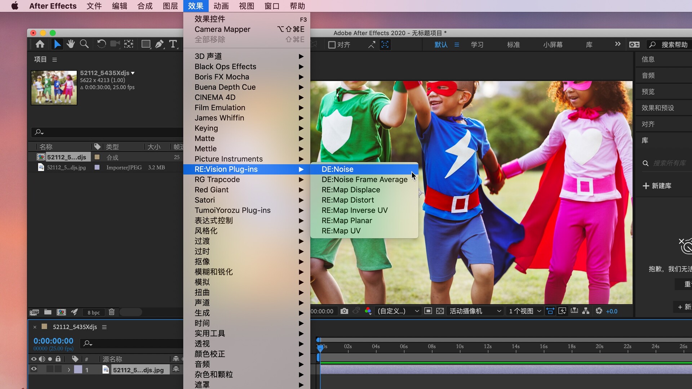Select the Home icon in toolbar
The height and width of the screenshot is (389, 692).
click(x=40, y=44)
